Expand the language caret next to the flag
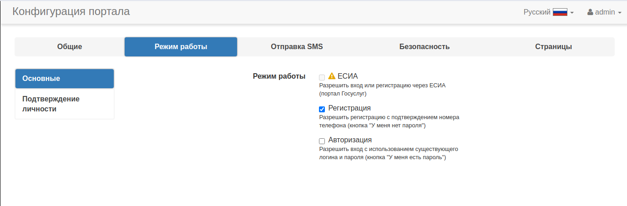This screenshot has height=206, width=627. (572, 13)
